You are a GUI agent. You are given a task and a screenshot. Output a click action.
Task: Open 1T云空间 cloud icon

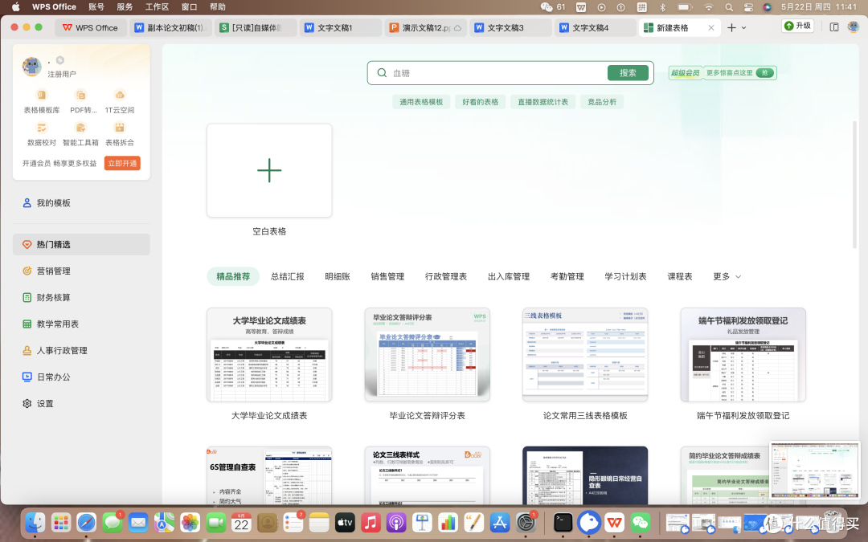pos(120,95)
